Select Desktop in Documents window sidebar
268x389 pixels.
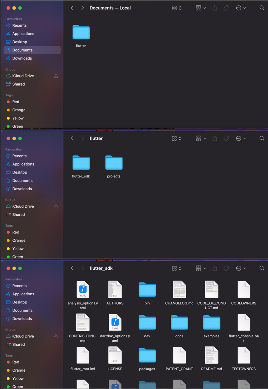tap(32, 42)
